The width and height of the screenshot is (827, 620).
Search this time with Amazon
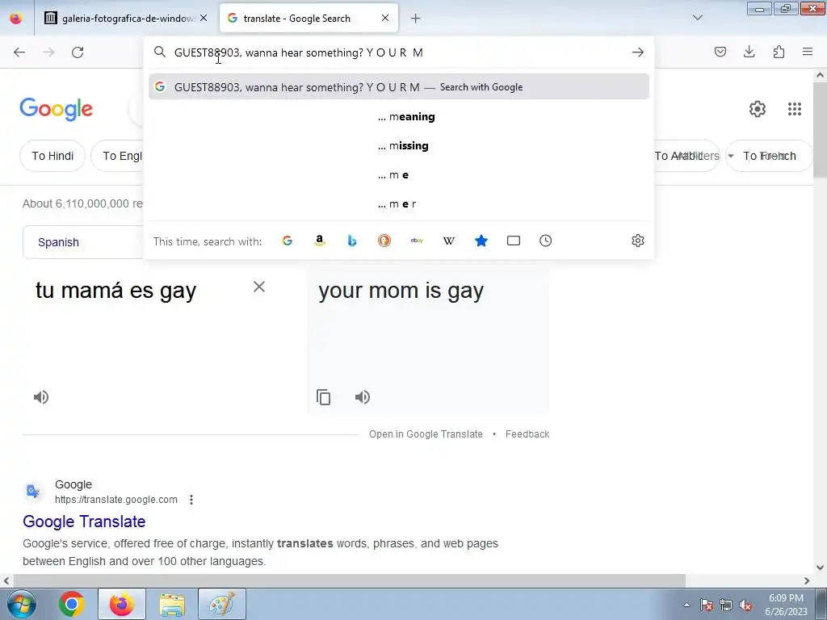(x=320, y=241)
